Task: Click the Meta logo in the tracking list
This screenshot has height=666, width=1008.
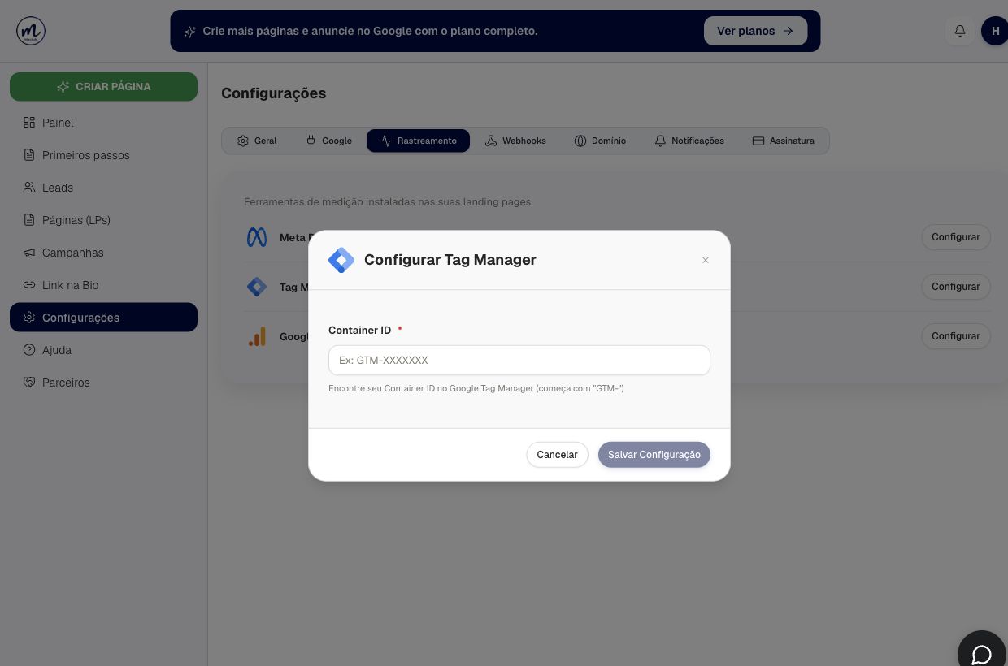Action: click(257, 237)
